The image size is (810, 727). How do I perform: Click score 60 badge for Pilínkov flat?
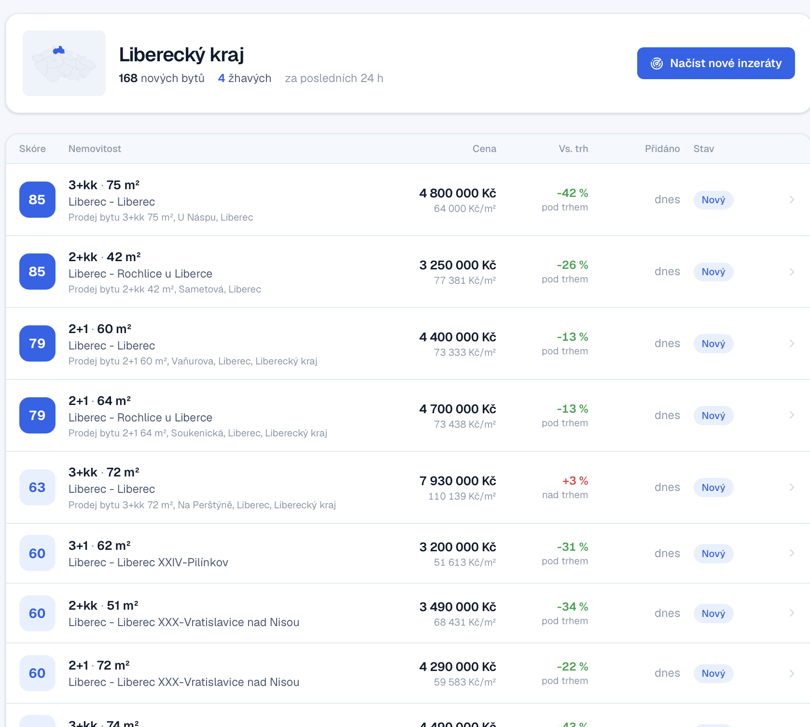[x=37, y=553]
